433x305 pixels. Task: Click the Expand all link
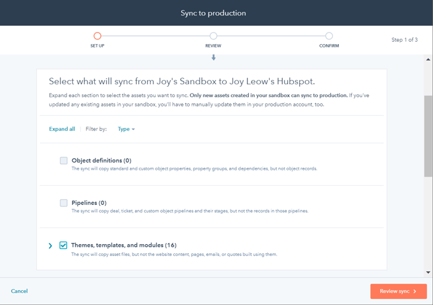point(62,129)
